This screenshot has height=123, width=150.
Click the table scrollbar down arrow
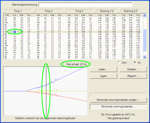pyautogui.click(x=145, y=57)
